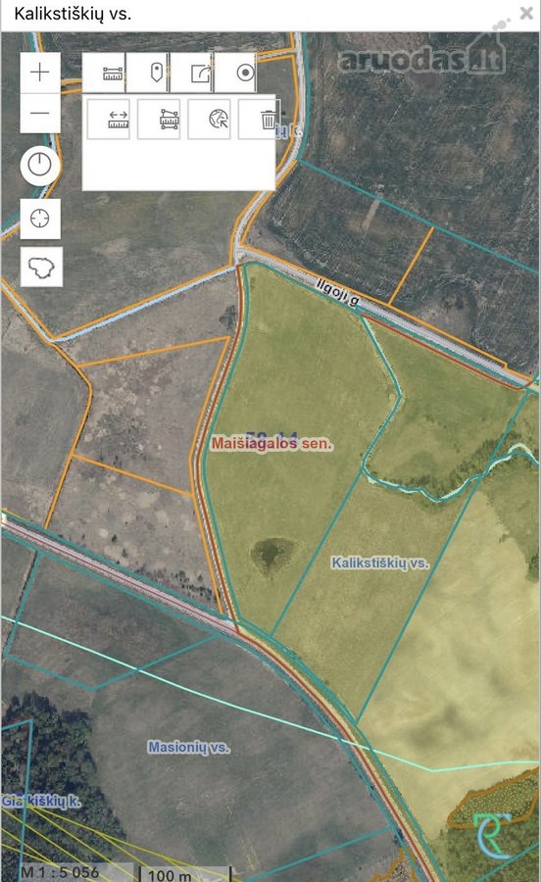Click the dark pond in highlighted parcel
This screenshot has height=882, width=541.
click(x=272, y=555)
